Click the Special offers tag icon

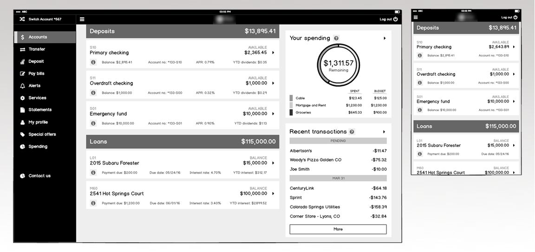point(22,134)
